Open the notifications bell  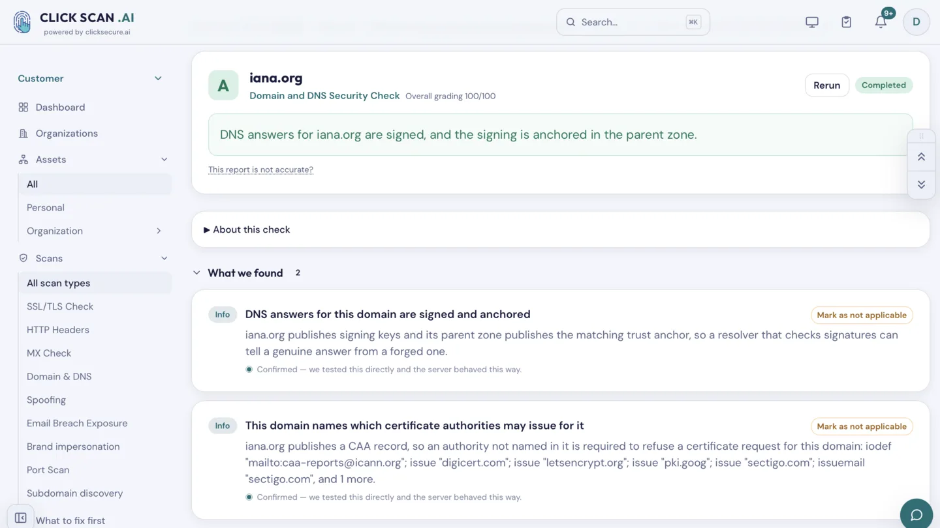point(881,22)
